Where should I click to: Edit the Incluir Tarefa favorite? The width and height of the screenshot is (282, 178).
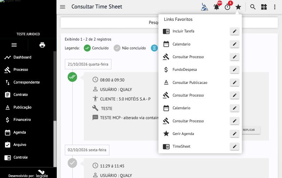pos(234,31)
